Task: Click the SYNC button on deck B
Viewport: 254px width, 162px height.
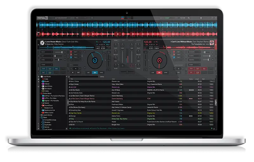Action: [x=166, y=73]
